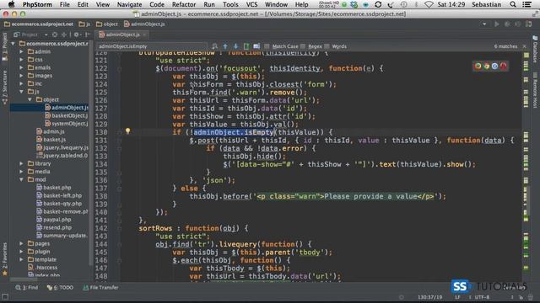
Task: Open macOS Spotlight search
Action: point(513,4)
